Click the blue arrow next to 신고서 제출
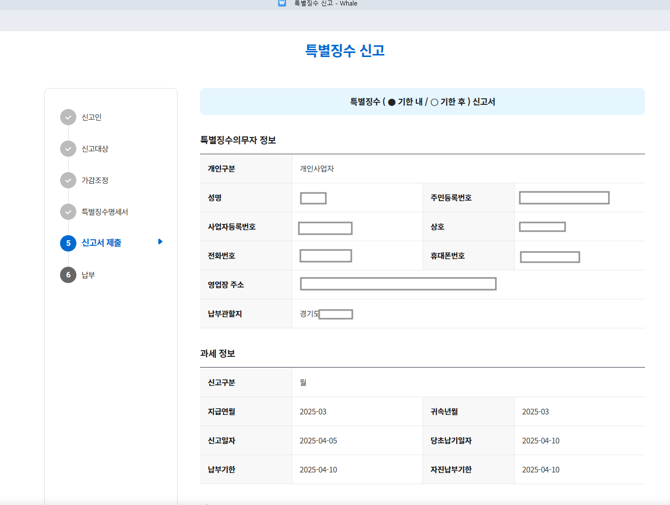 160,243
